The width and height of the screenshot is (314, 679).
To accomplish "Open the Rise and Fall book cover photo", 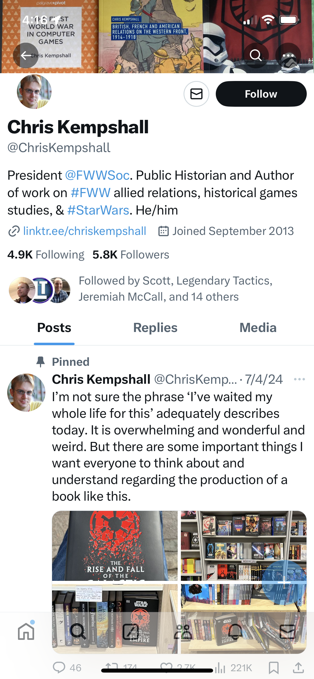I will coord(115,545).
